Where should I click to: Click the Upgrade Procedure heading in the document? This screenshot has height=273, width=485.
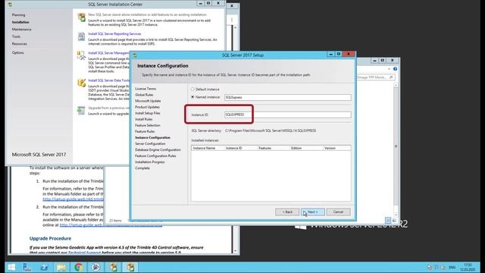click(x=50, y=238)
